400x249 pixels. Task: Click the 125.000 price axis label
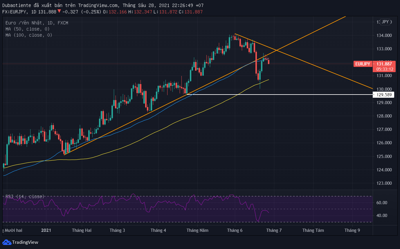[x=384, y=156]
